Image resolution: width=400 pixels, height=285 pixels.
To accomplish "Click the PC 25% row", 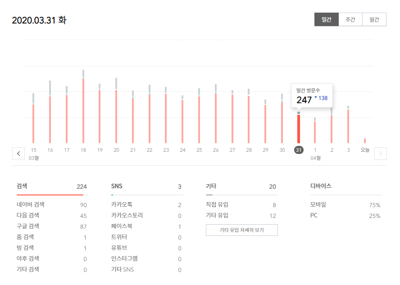I will click(345, 215).
